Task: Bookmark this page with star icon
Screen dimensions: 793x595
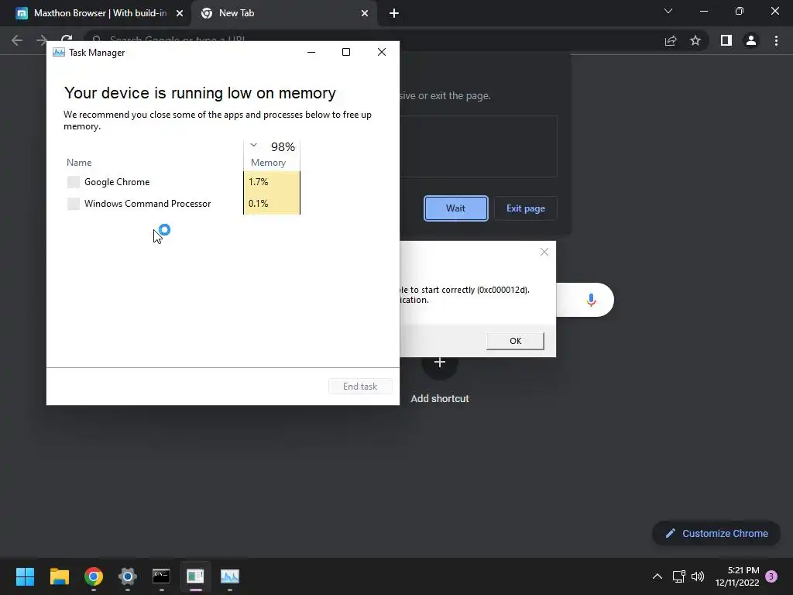Action: click(x=695, y=40)
